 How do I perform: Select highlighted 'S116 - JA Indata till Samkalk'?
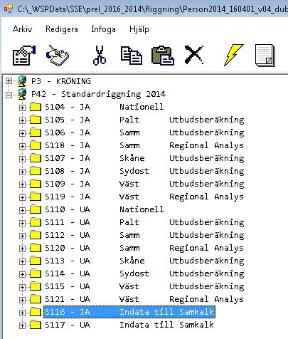click(129, 312)
